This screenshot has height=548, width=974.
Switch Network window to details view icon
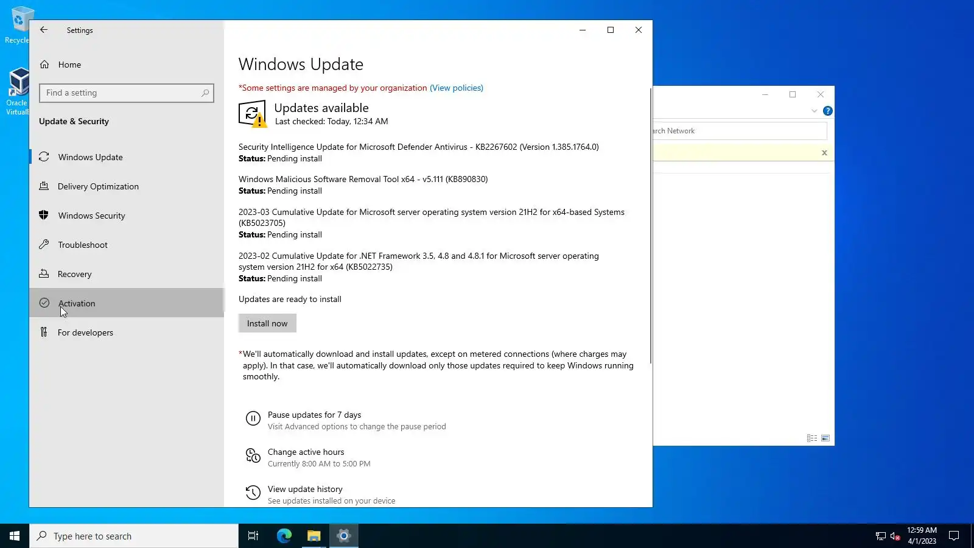point(811,438)
